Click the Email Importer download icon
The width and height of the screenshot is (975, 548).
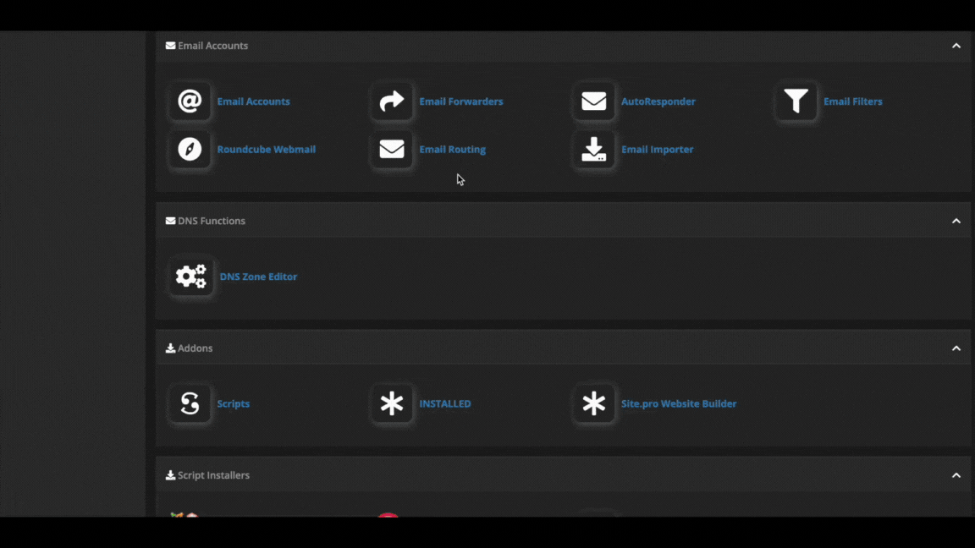594,150
